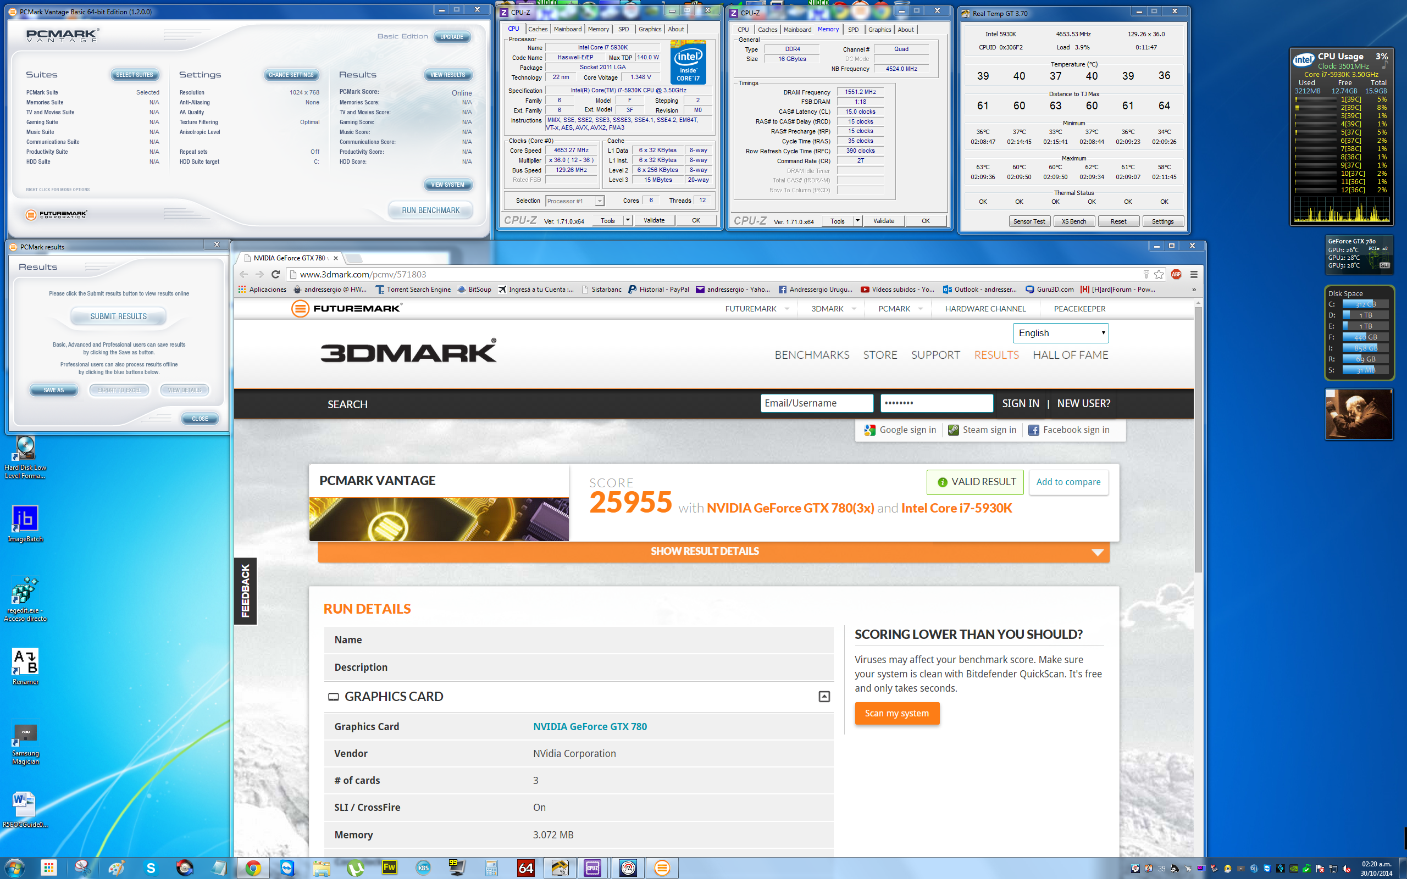Open Windows Explorer folder in the taskbar

point(321,868)
